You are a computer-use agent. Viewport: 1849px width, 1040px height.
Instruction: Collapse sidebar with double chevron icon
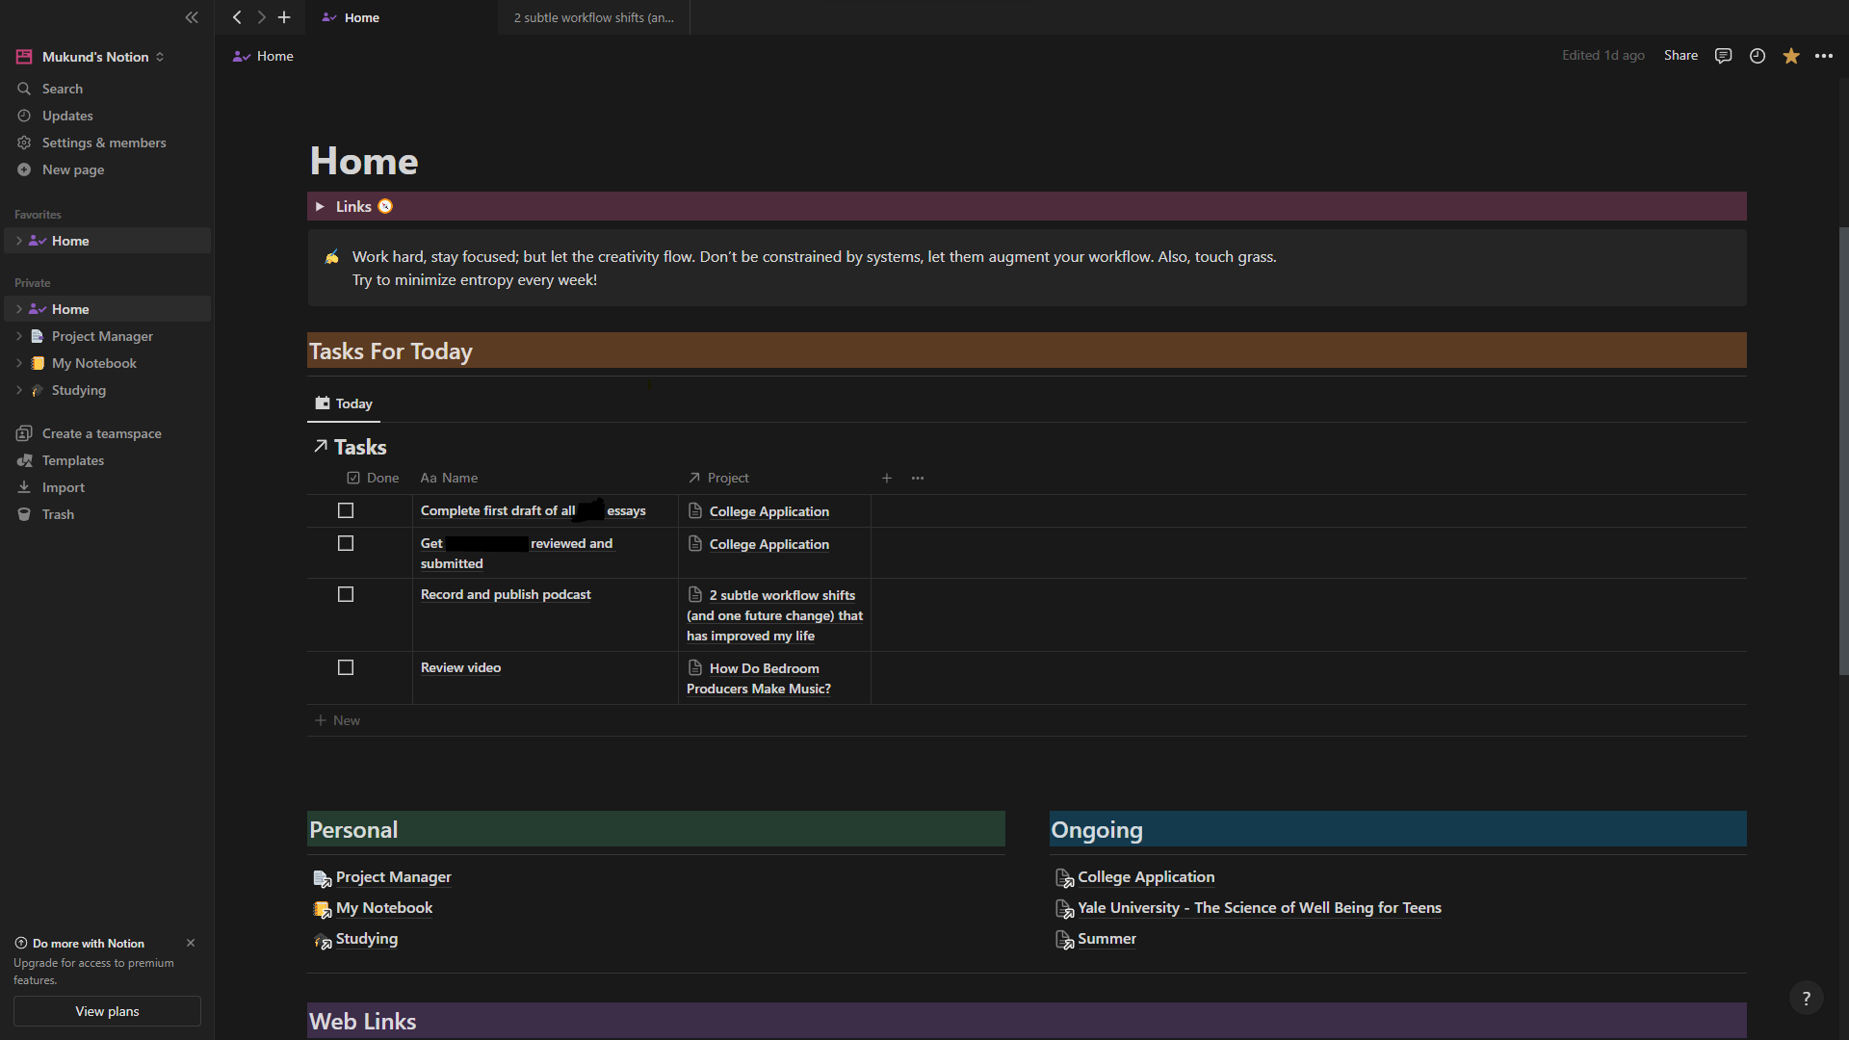[x=192, y=17]
